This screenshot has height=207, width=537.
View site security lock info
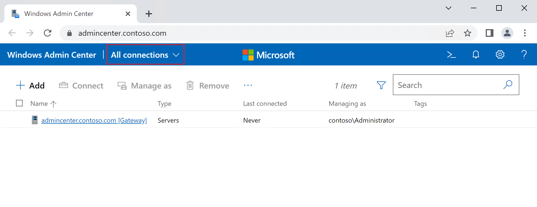tap(69, 33)
